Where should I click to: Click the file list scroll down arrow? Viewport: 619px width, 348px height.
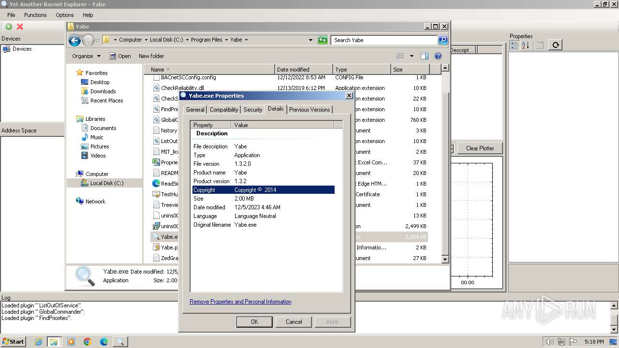[x=445, y=259]
